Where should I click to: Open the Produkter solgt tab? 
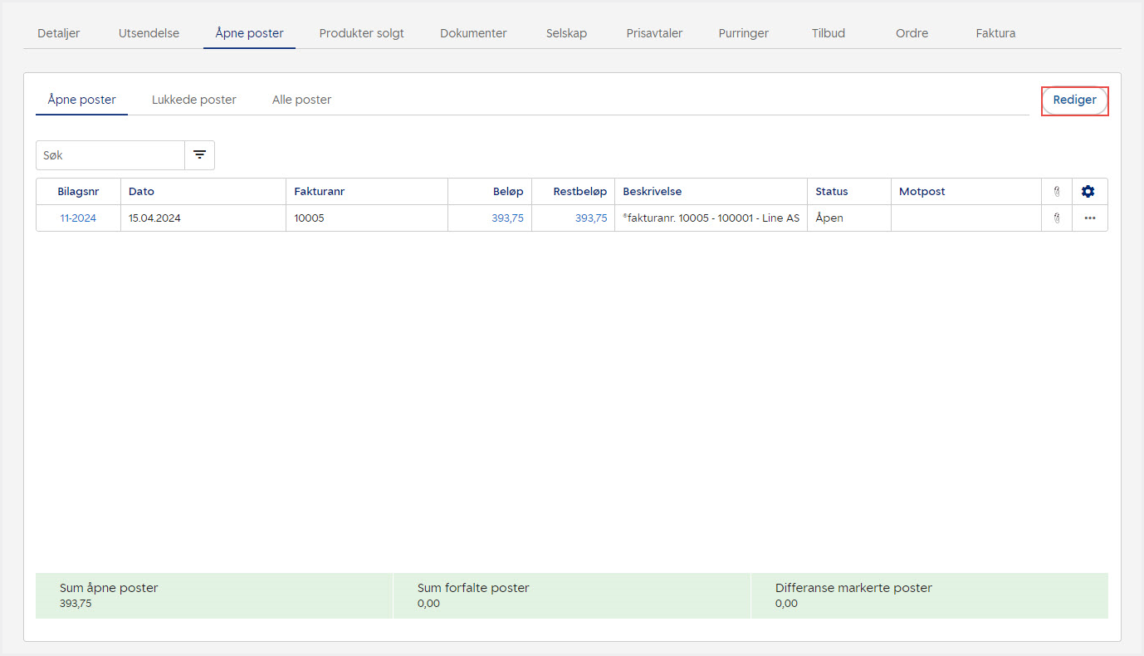coord(361,33)
